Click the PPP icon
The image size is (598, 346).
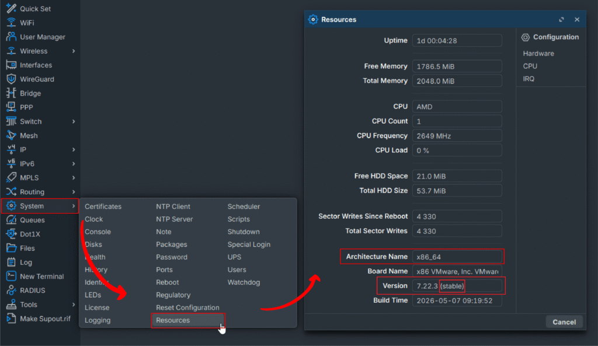11,107
